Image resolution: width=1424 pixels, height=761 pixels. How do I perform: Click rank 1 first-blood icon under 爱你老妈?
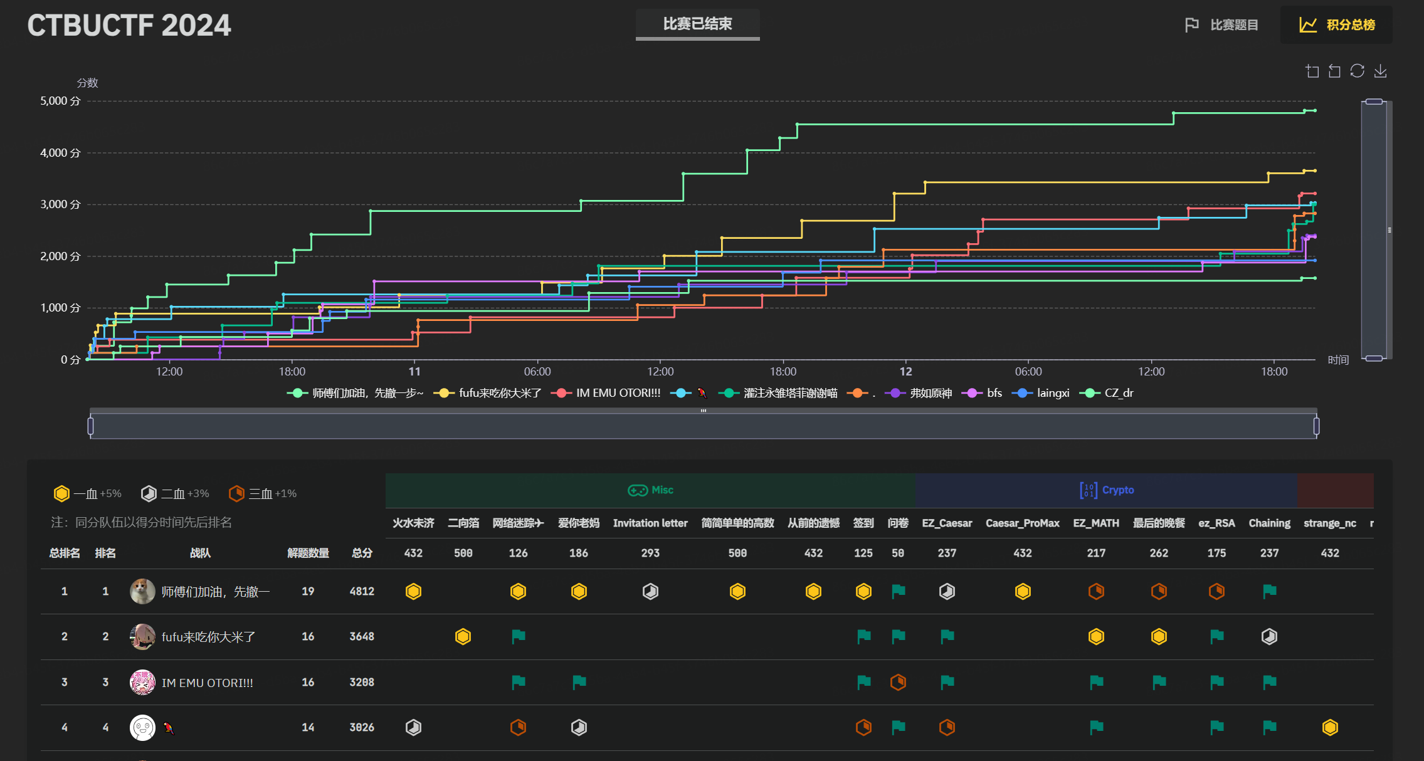click(579, 591)
